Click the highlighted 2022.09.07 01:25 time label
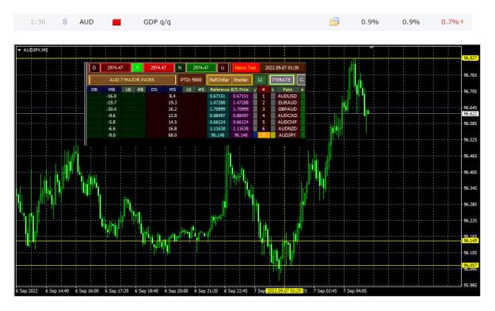 click(284, 290)
